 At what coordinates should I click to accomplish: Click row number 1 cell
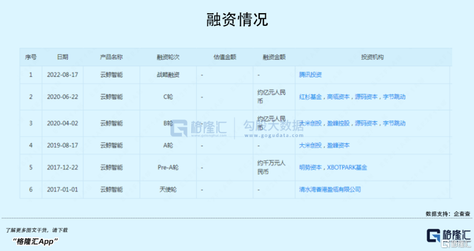click(x=31, y=75)
